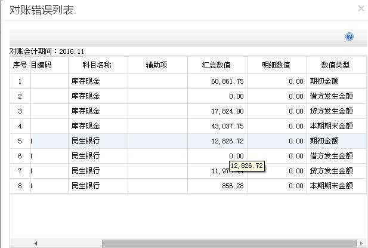Click the partially visible 目编码 column header
The height and width of the screenshot is (248, 368).
[50, 65]
